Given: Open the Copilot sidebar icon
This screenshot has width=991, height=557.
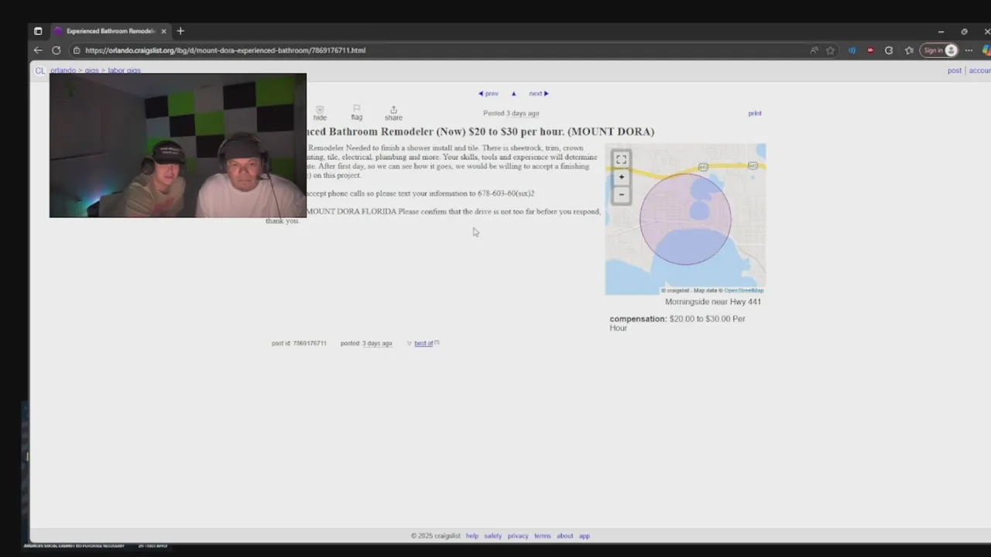Looking at the screenshot, I should coord(986,50).
